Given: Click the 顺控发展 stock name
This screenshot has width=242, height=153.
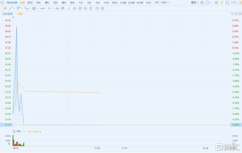Looking at the screenshot, I should point(12,3).
